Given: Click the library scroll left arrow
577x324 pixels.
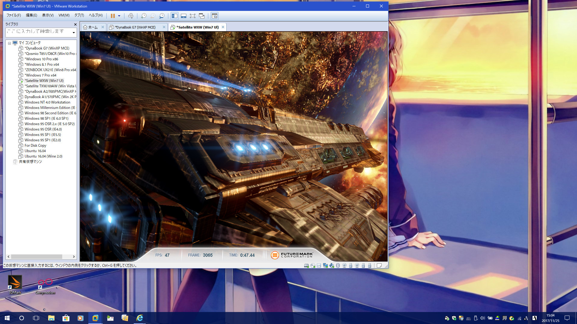Looking at the screenshot, I should [8, 257].
